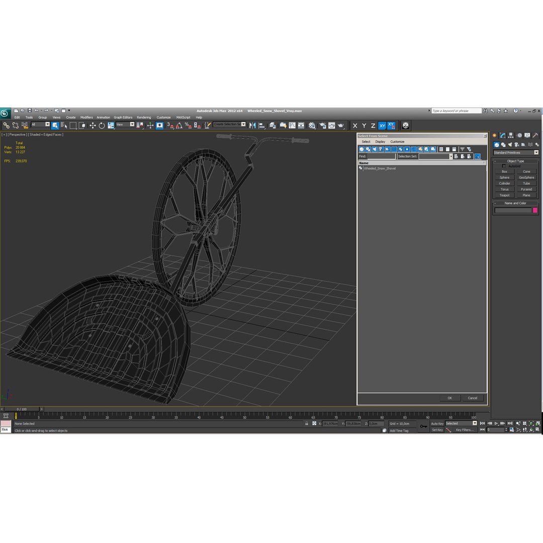543x543 pixels.
Task: Activate the Select Object tool
Action: click(55, 125)
